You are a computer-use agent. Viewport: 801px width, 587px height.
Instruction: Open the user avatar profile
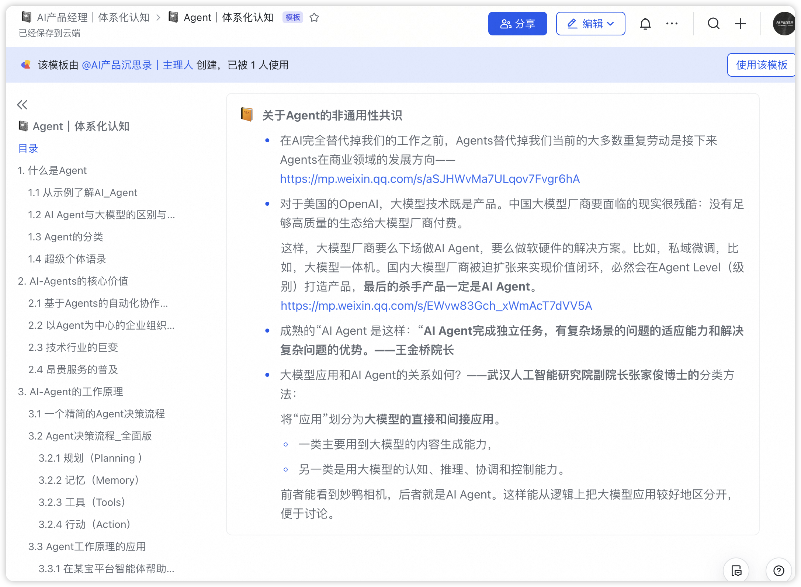(x=784, y=24)
